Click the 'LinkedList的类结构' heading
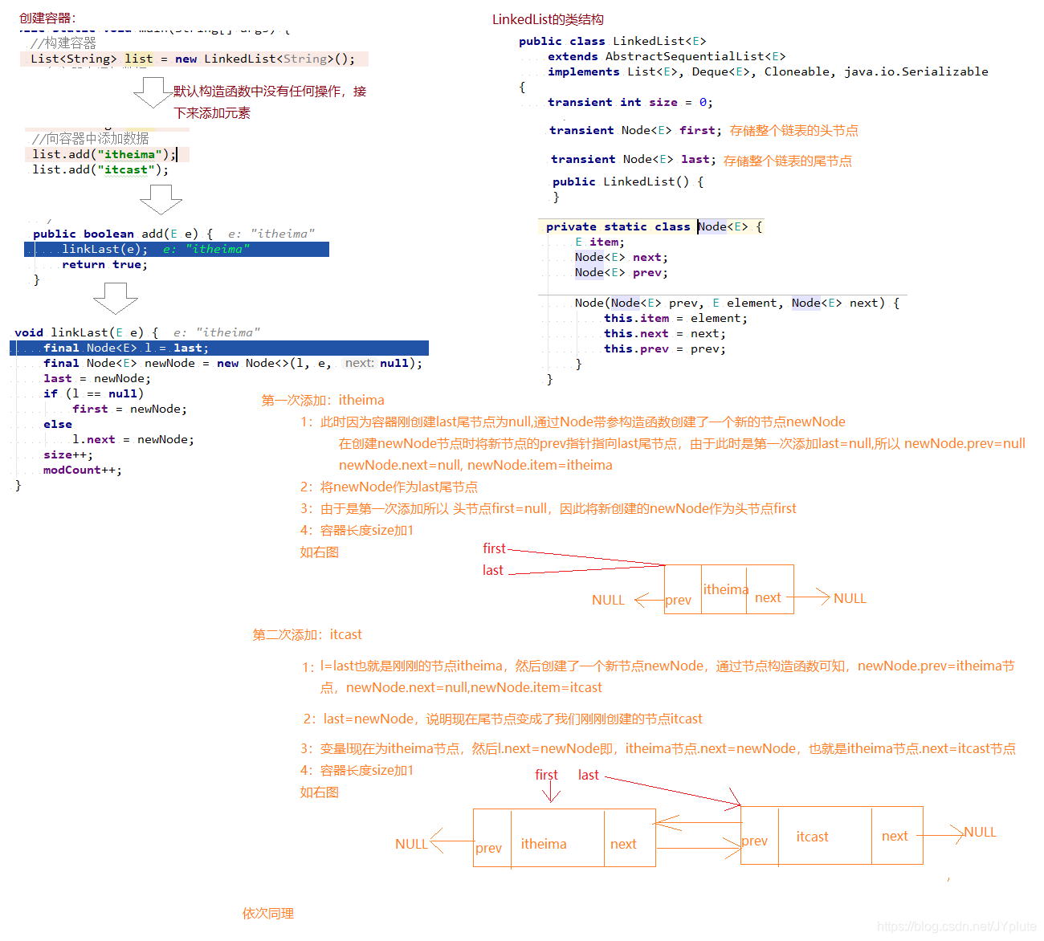Screen dimensions: 1044x941 [548, 19]
